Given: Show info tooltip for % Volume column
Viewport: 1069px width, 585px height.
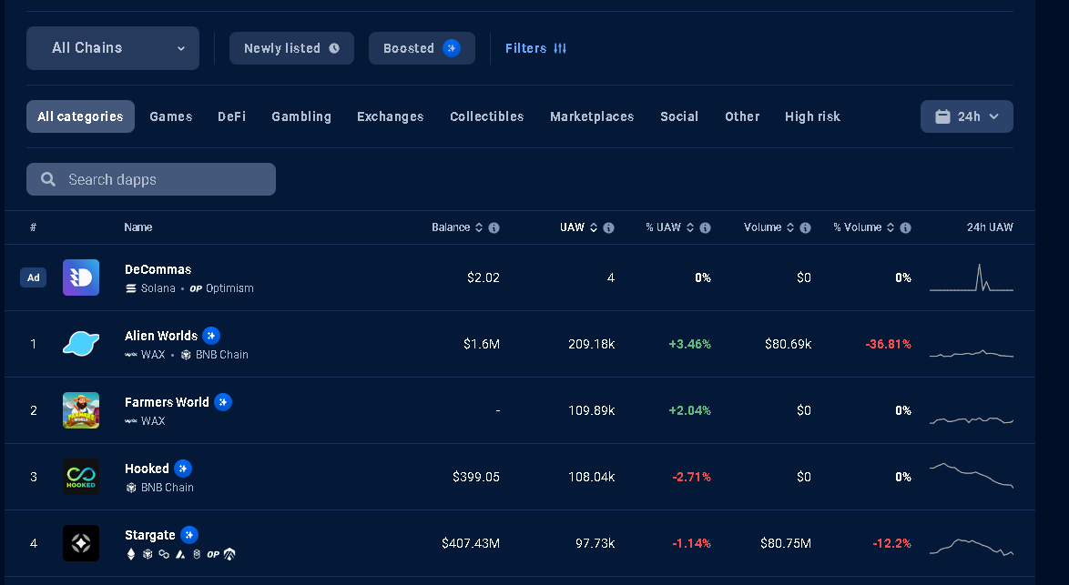Looking at the screenshot, I should pos(905,228).
